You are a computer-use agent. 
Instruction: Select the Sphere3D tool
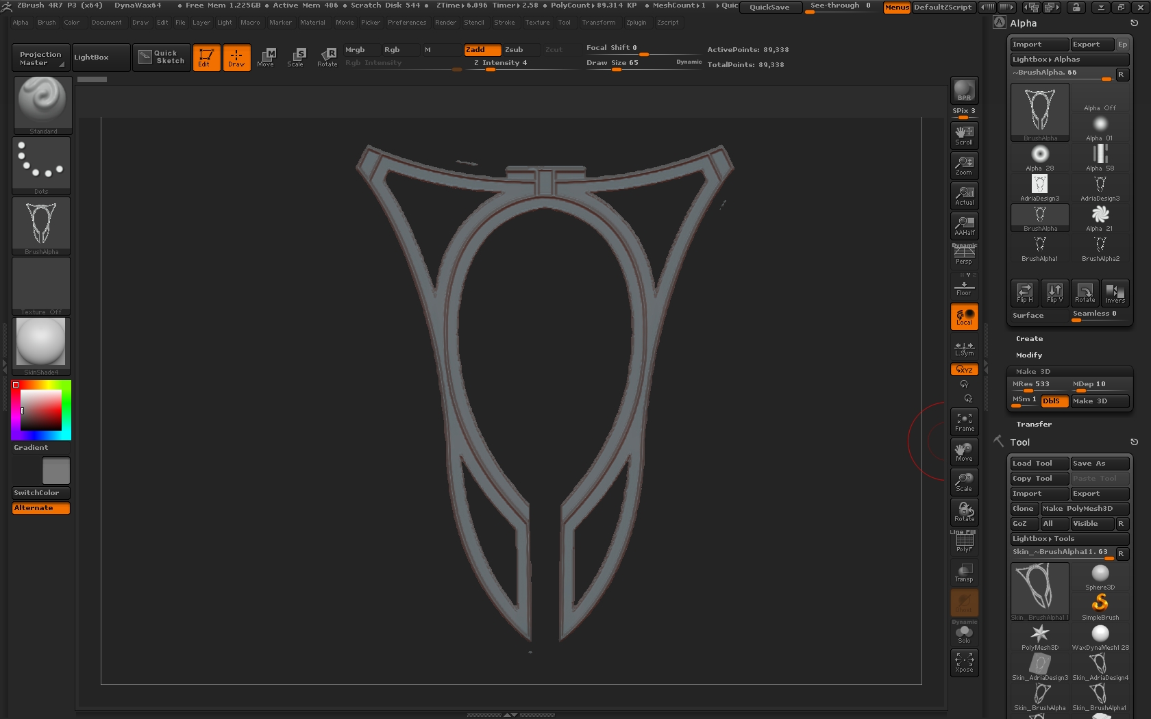point(1100,577)
